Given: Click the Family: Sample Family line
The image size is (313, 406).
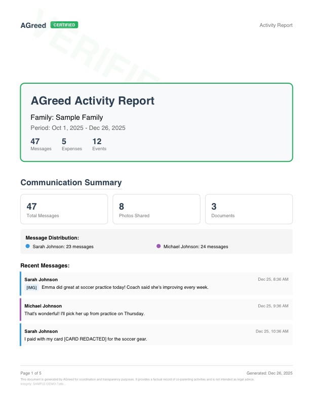Looking at the screenshot, I should click(x=67, y=117).
